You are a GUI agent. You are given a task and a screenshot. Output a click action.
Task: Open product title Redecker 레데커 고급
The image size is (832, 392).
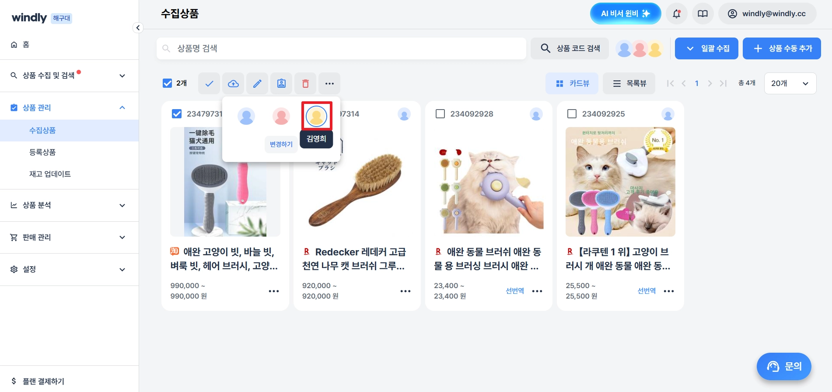click(x=354, y=259)
